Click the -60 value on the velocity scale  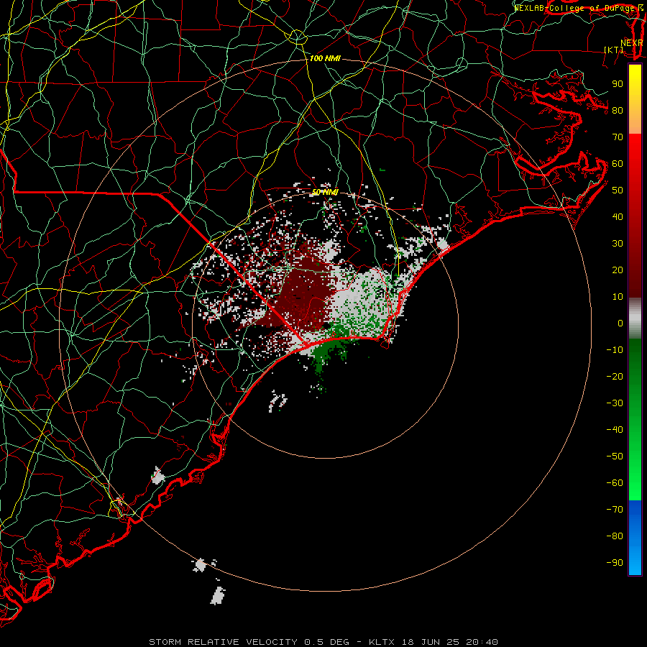615,483
